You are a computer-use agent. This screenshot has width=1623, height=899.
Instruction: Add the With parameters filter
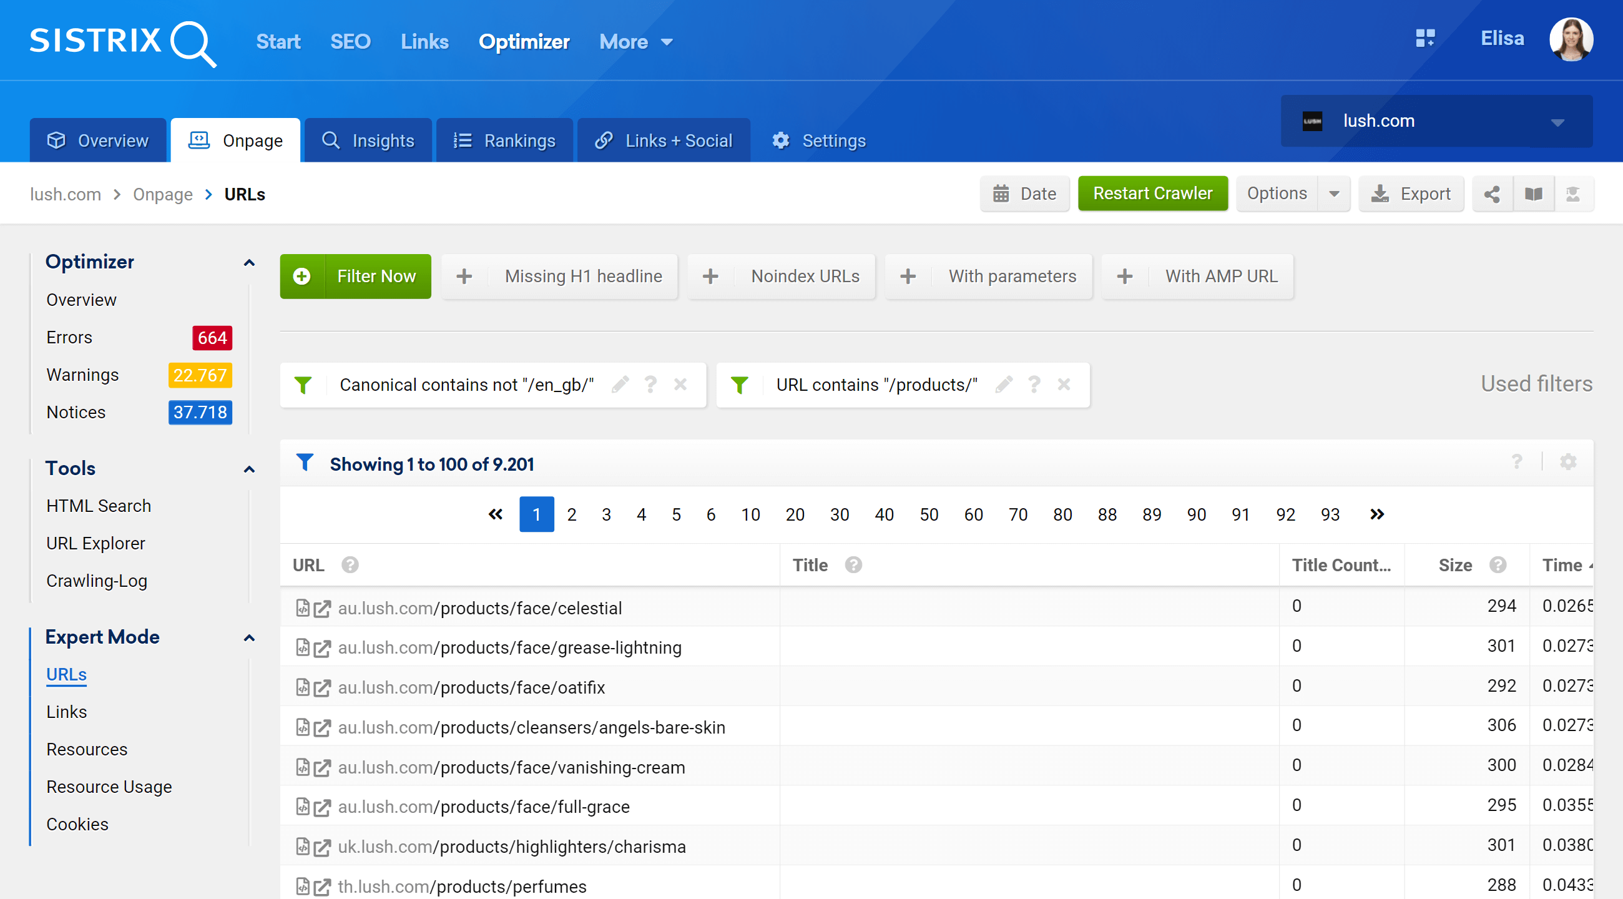988,277
